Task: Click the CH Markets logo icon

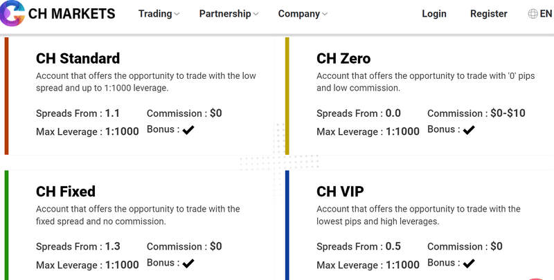Action: pos(12,13)
